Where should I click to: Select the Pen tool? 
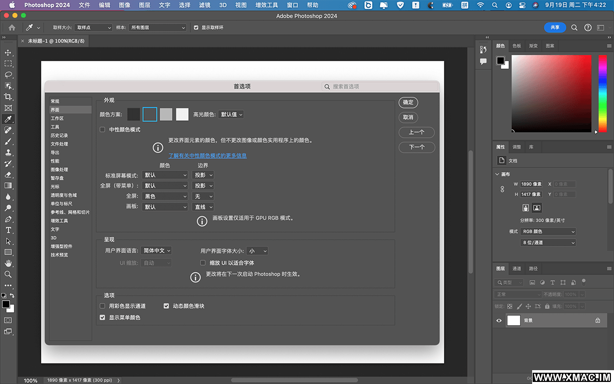point(8,219)
